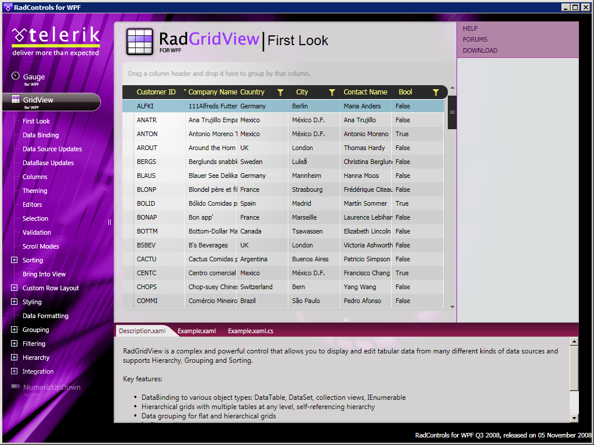Open the Bring Into View example
Screen dimensions: 594x445
(44, 274)
